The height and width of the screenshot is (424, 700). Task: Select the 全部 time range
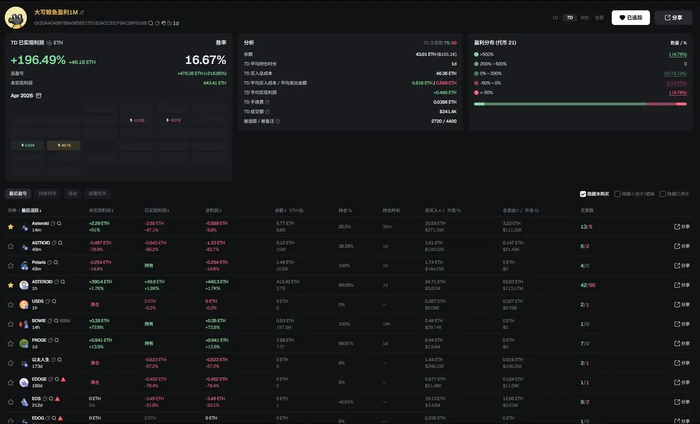click(599, 17)
